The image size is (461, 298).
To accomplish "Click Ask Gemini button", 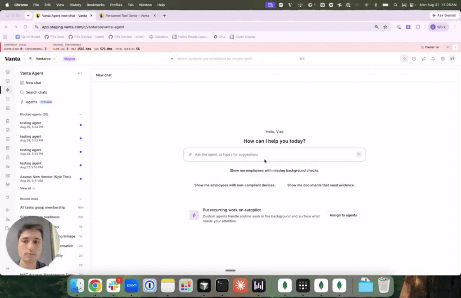I will point(444,15).
